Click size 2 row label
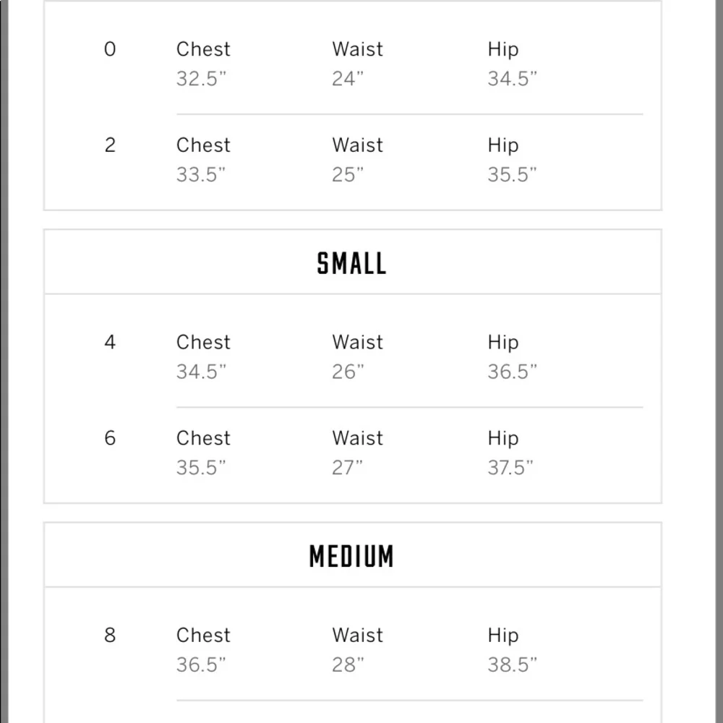The height and width of the screenshot is (723, 723). pos(110,145)
